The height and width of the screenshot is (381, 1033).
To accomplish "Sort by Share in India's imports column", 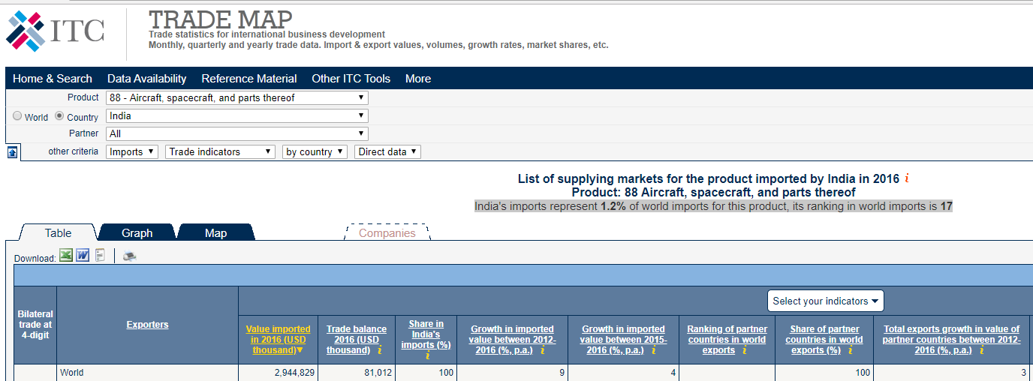I will coord(426,334).
